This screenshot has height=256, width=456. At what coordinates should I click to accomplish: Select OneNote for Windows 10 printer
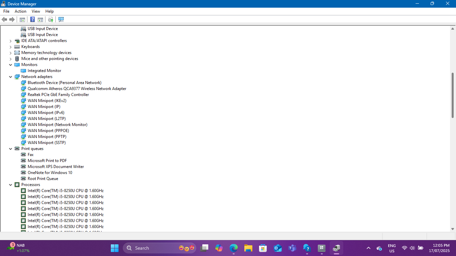pyautogui.click(x=50, y=173)
